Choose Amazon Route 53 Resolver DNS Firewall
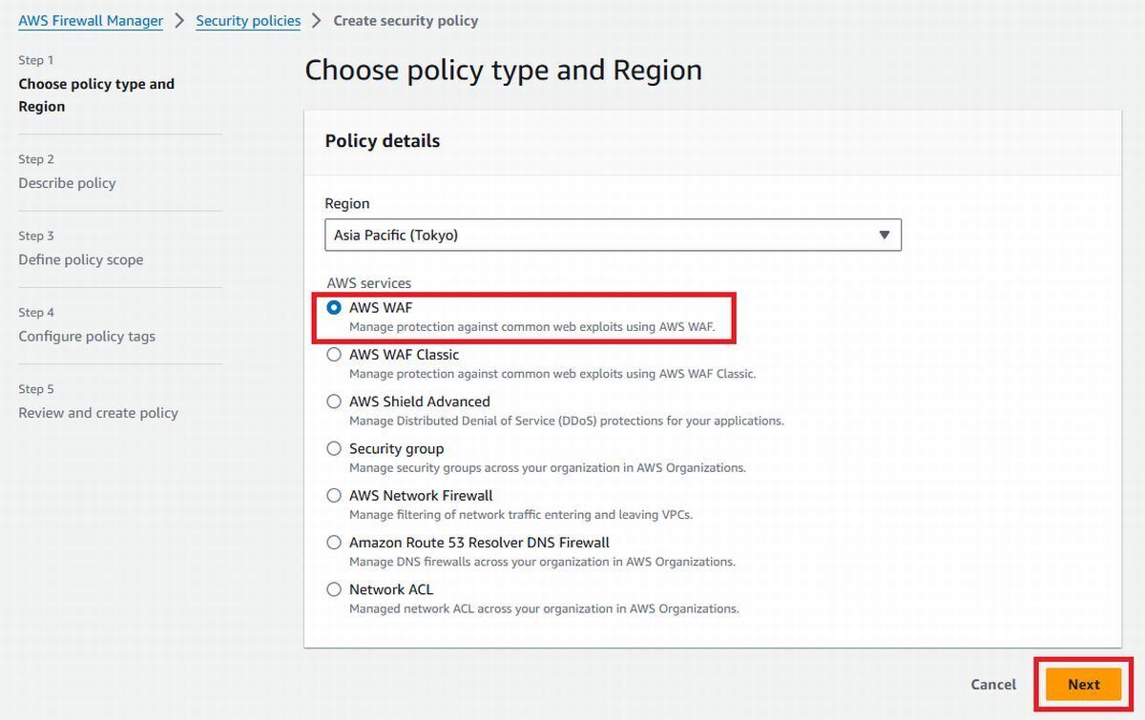1145x720 pixels. (x=334, y=542)
